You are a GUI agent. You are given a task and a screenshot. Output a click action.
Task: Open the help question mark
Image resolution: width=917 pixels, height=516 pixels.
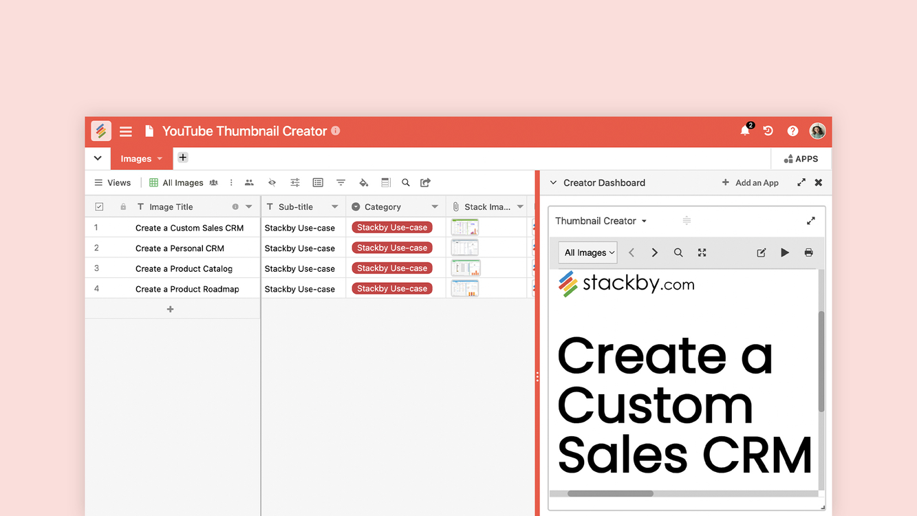(x=792, y=131)
